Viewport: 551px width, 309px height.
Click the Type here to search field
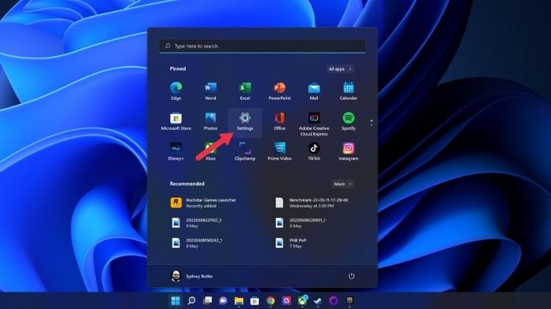click(262, 46)
